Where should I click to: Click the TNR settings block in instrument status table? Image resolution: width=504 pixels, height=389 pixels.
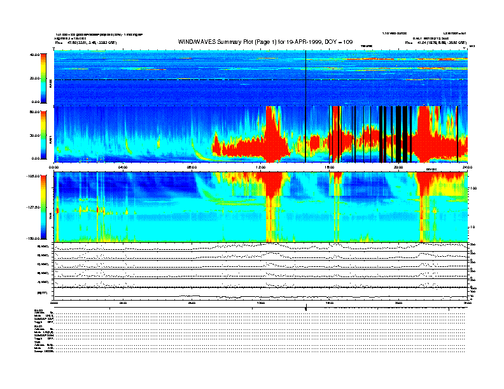[44, 346]
